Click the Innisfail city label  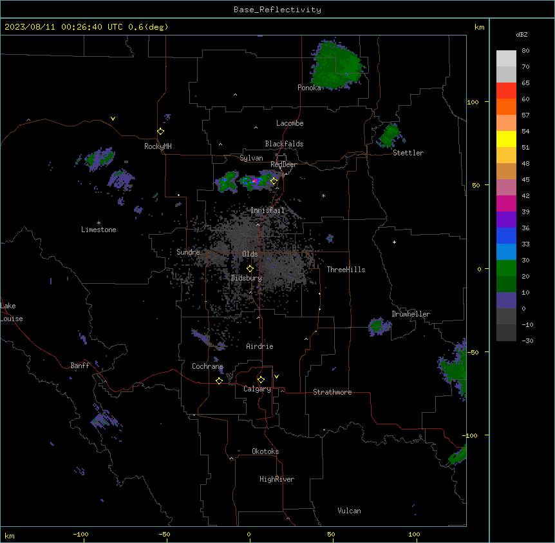click(x=268, y=210)
